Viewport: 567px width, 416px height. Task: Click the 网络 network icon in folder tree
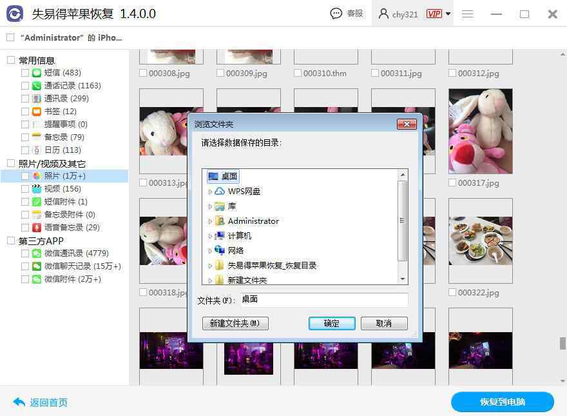point(220,250)
